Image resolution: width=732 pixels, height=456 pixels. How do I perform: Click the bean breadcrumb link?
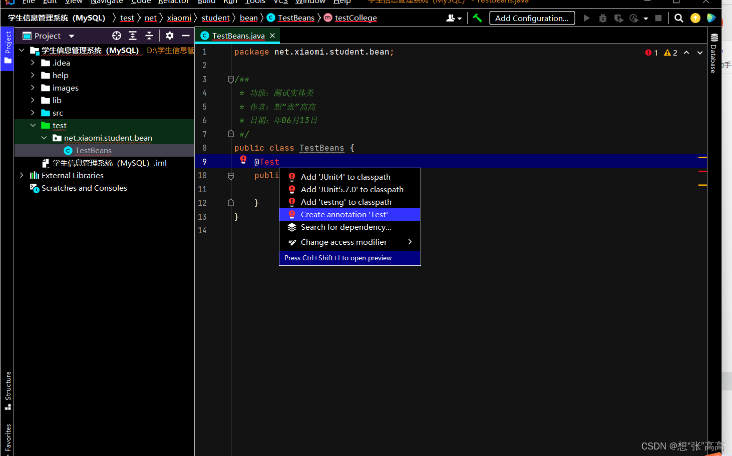(249, 18)
